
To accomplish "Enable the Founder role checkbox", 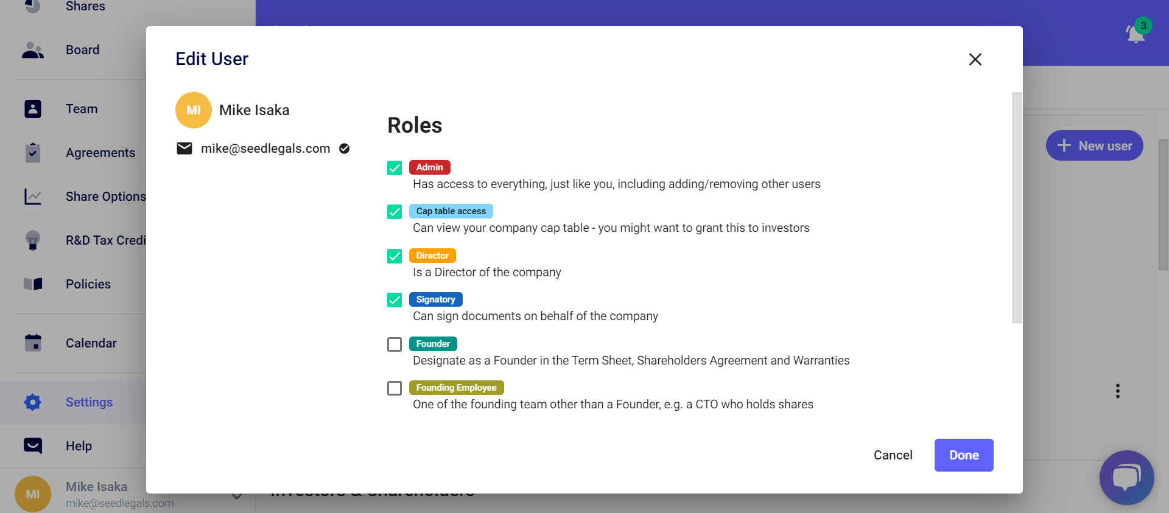I will tap(395, 344).
